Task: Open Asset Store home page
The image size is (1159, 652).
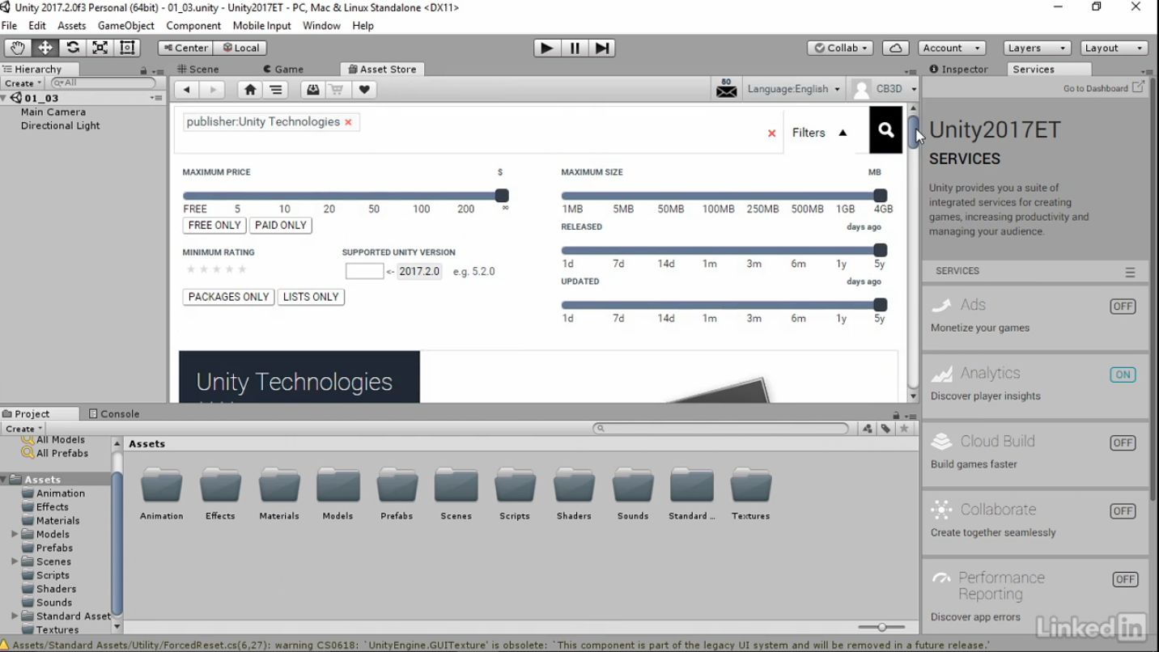Action: (250, 90)
